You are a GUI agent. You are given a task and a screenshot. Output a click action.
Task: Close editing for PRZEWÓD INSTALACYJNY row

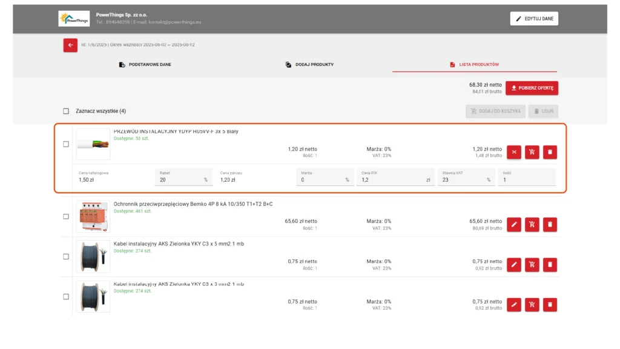[513, 152]
